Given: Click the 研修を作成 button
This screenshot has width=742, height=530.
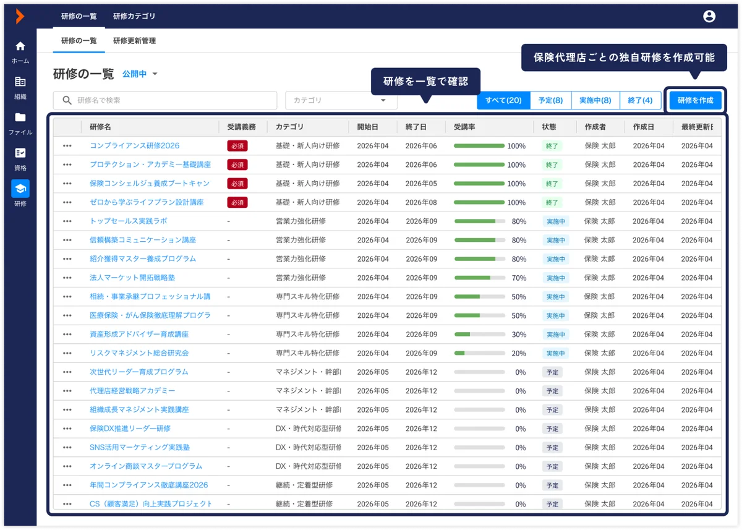Looking at the screenshot, I should 695,100.
